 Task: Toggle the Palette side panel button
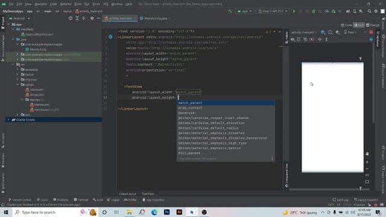coord(286,37)
